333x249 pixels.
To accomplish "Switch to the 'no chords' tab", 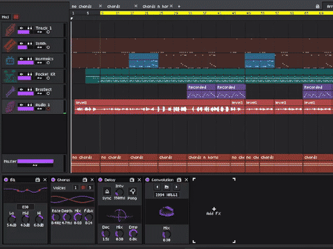I will pos(82,6).
